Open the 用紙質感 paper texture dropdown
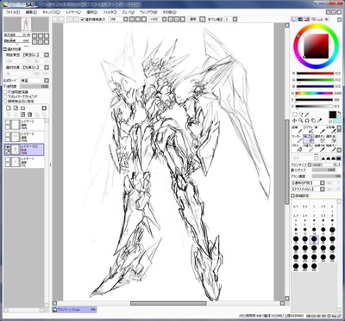This screenshot has height=321, width=345. point(47,55)
